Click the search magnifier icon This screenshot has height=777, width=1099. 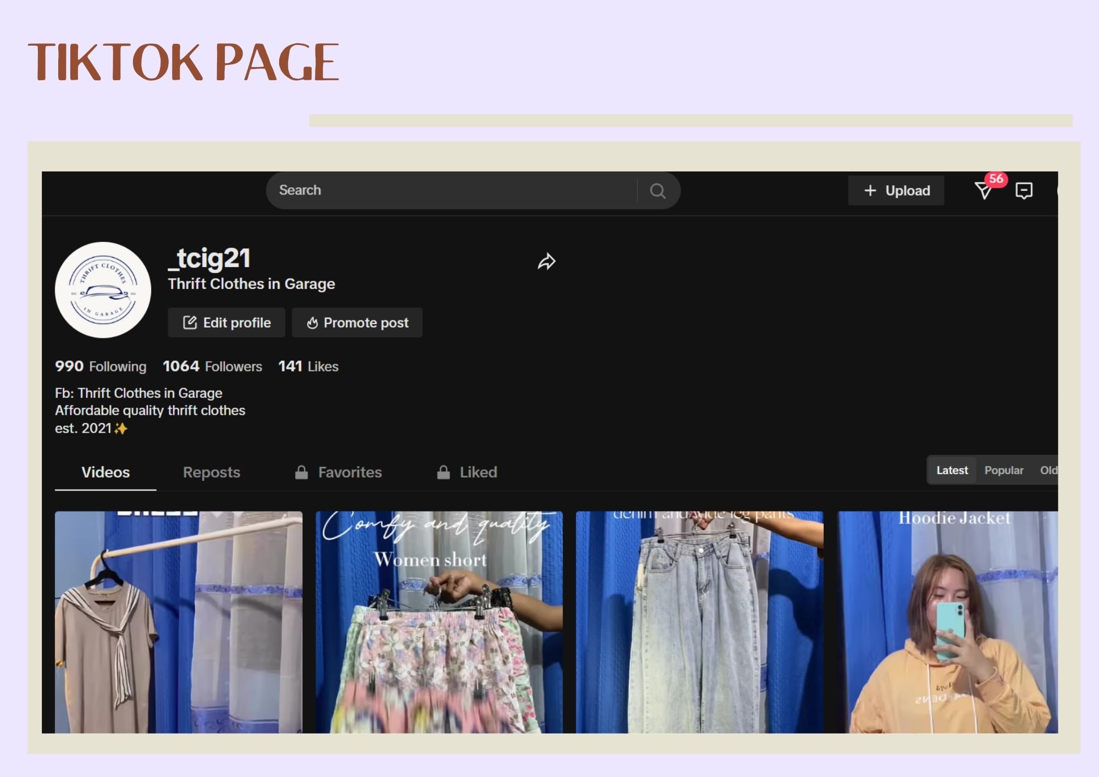coord(657,191)
